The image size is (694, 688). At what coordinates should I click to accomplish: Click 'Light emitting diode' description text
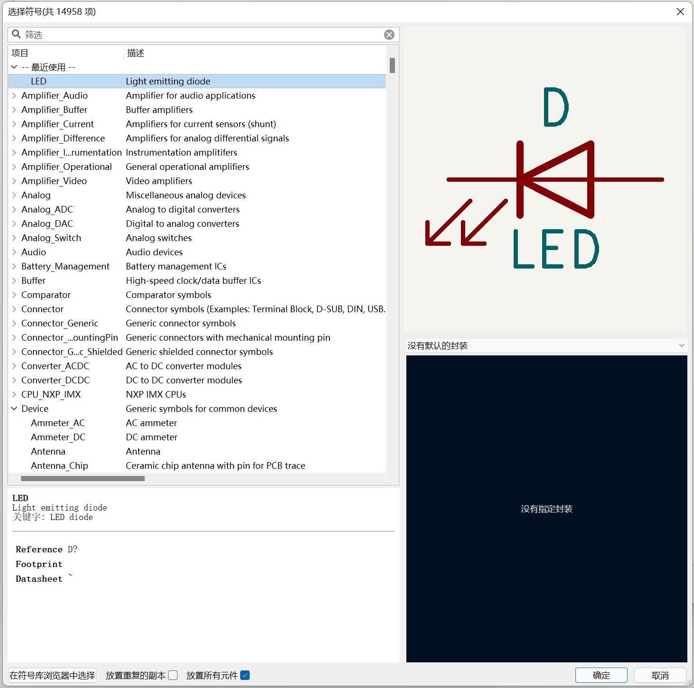click(168, 81)
